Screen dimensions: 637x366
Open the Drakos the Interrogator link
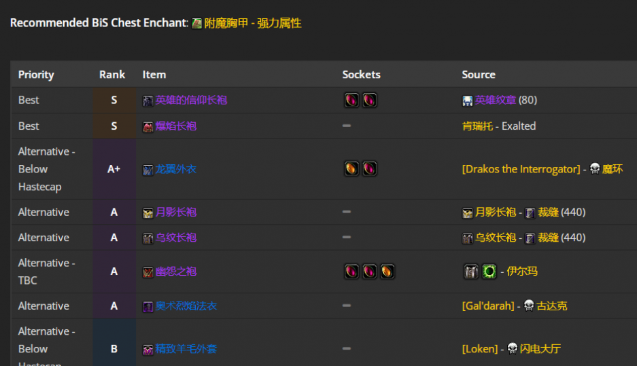pos(521,169)
